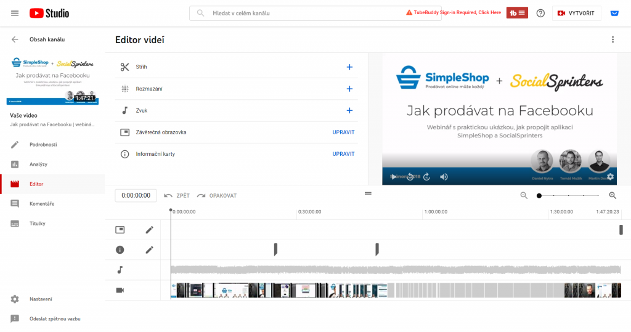
Task: Click the info cards track icon
Action: [x=120, y=250]
